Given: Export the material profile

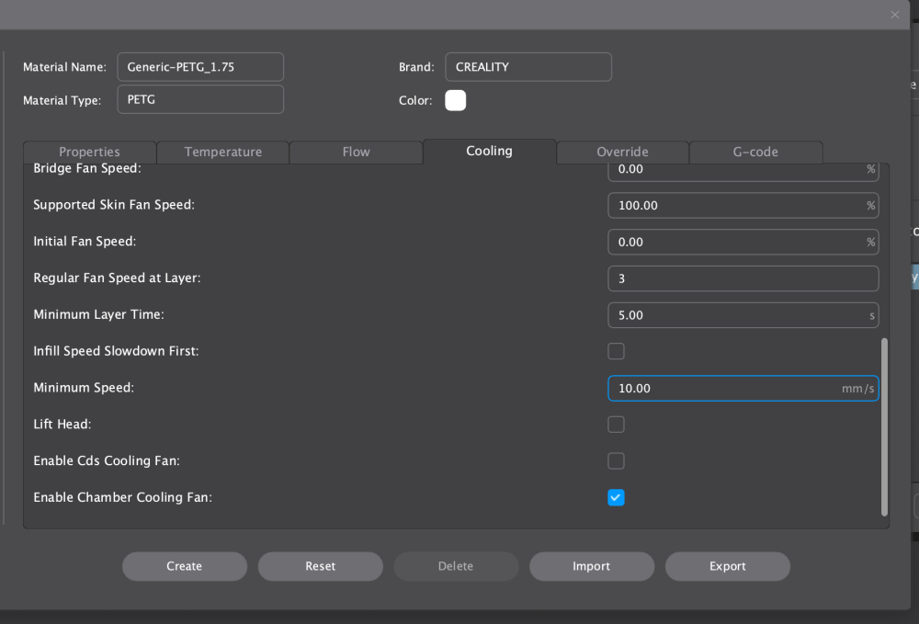Looking at the screenshot, I should (727, 566).
